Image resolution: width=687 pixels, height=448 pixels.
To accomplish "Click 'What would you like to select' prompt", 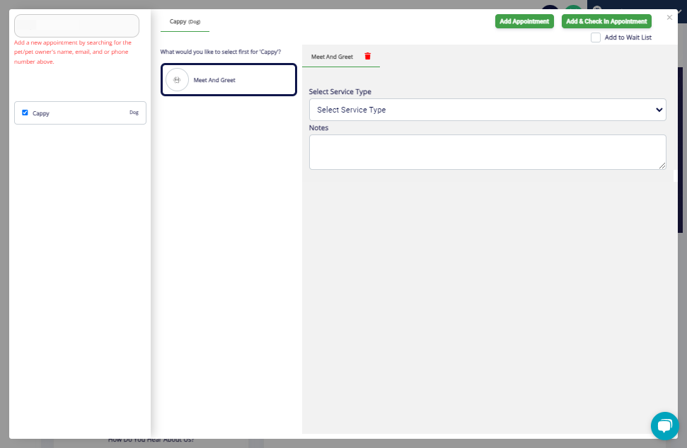I will point(220,52).
